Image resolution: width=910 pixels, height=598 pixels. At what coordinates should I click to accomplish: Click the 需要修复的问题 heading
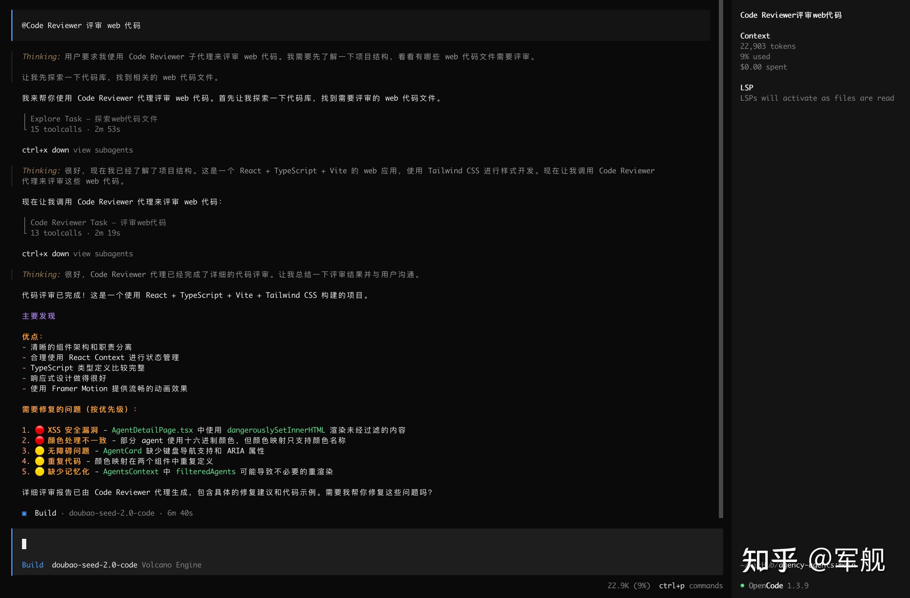click(79, 410)
